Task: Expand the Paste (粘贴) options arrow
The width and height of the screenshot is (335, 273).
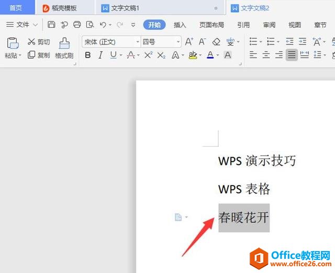Action: coord(20,56)
